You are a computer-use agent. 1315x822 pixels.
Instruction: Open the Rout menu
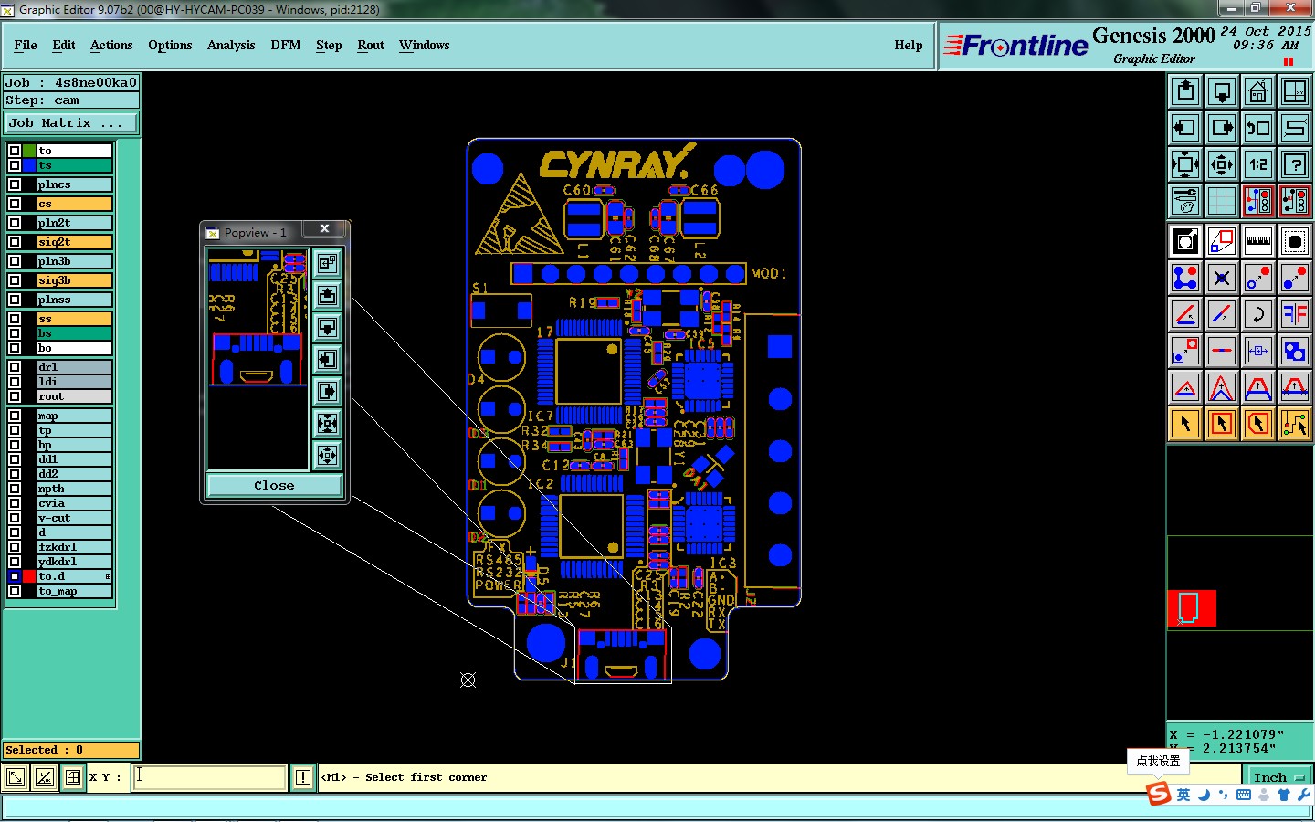[371, 45]
